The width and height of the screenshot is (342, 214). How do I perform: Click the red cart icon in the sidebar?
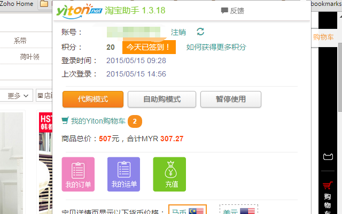click(x=328, y=186)
